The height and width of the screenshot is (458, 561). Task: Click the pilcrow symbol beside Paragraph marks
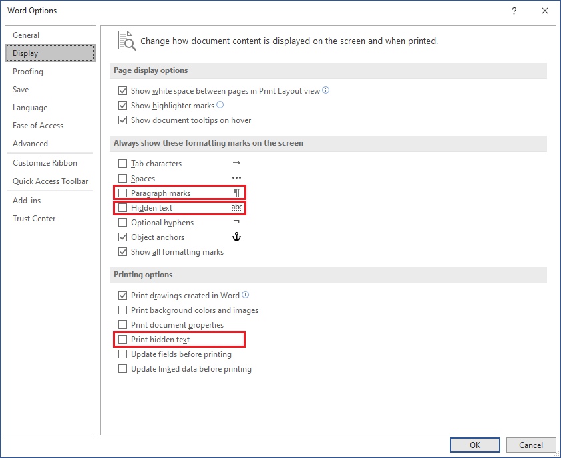pos(236,193)
